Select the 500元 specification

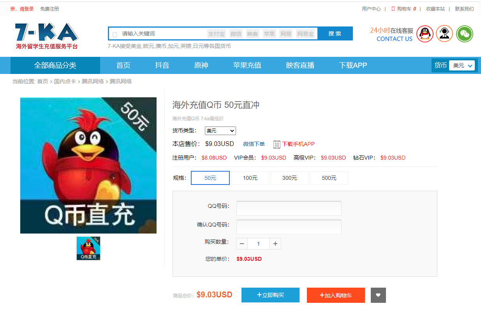pyautogui.click(x=329, y=178)
